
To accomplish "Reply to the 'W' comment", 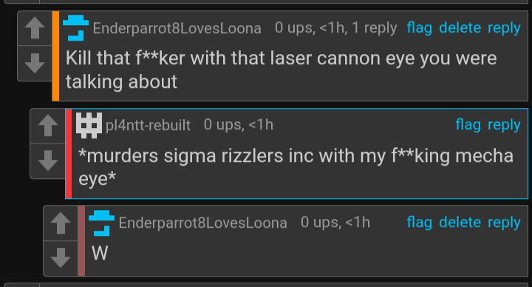I will pos(504,223).
